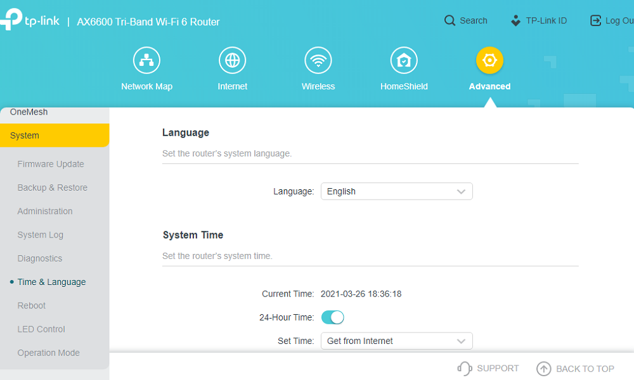
Task: Open the Language dropdown set to English
Action: [x=397, y=191]
